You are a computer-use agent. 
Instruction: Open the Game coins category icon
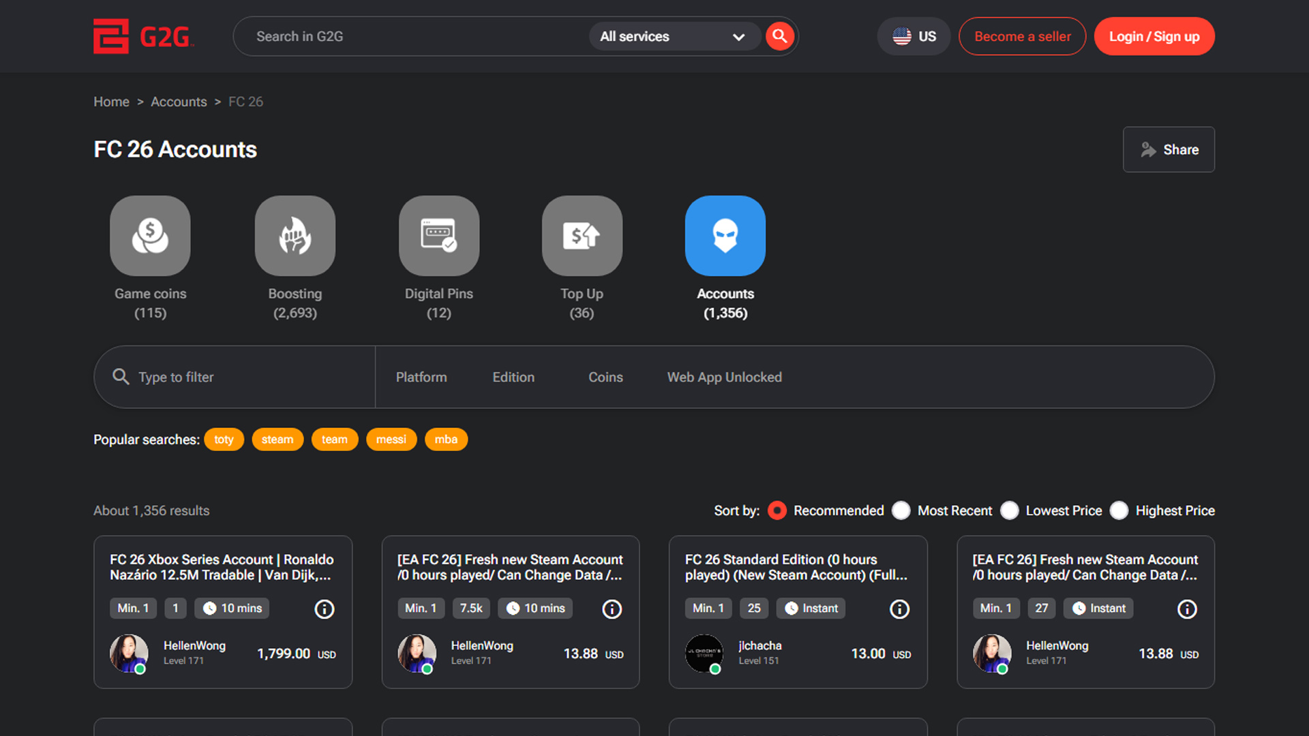[x=150, y=236]
